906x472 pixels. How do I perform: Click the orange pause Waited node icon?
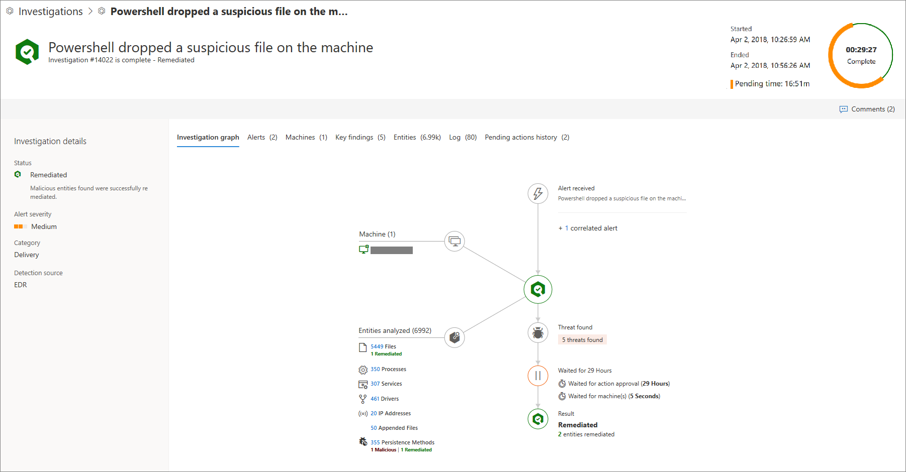click(537, 376)
